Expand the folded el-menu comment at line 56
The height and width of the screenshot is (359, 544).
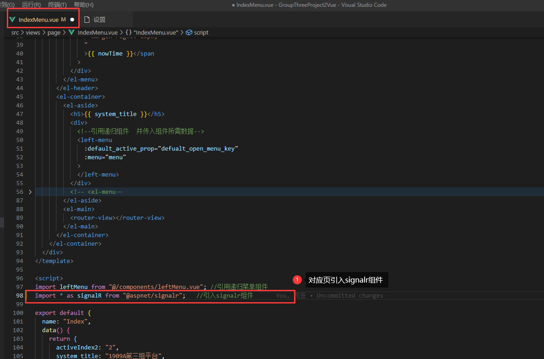click(x=30, y=192)
